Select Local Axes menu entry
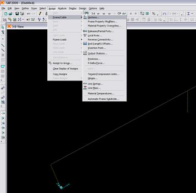 (104, 36)
